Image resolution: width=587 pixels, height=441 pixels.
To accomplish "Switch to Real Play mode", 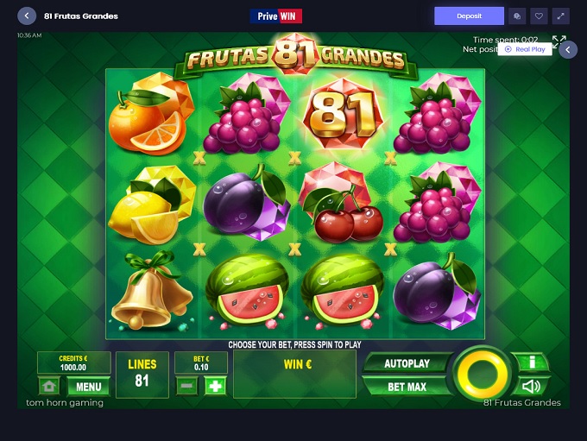I will click(x=525, y=49).
